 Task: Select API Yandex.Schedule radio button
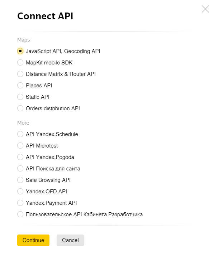[x=20, y=134]
